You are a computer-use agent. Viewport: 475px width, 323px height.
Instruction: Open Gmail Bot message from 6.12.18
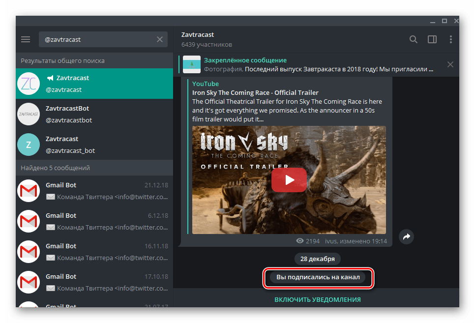pyautogui.click(x=94, y=222)
